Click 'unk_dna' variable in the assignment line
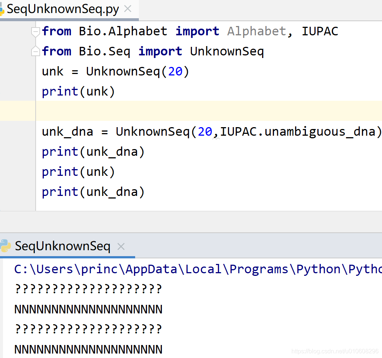Image resolution: width=382 pixels, height=358 pixels. pyautogui.click(x=68, y=132)
